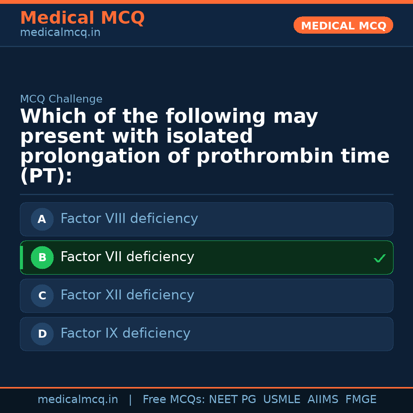Click FMGE in the footer
This screenshot has height=413, width=413.
coord(361,400)
